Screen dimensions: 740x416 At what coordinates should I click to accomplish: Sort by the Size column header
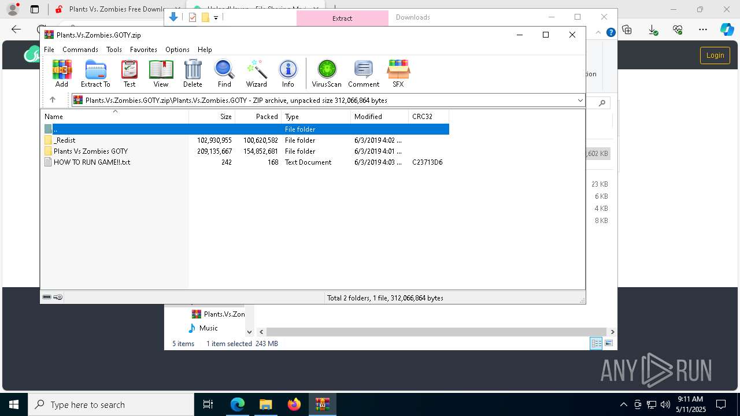(212, 116)
